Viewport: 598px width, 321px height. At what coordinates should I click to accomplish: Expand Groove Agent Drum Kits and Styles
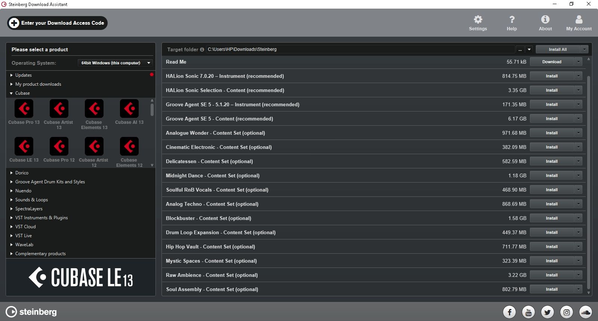(x=11, y=182)
